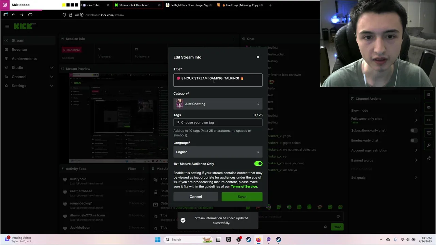Open chat settings gear icon

point(325,227)
